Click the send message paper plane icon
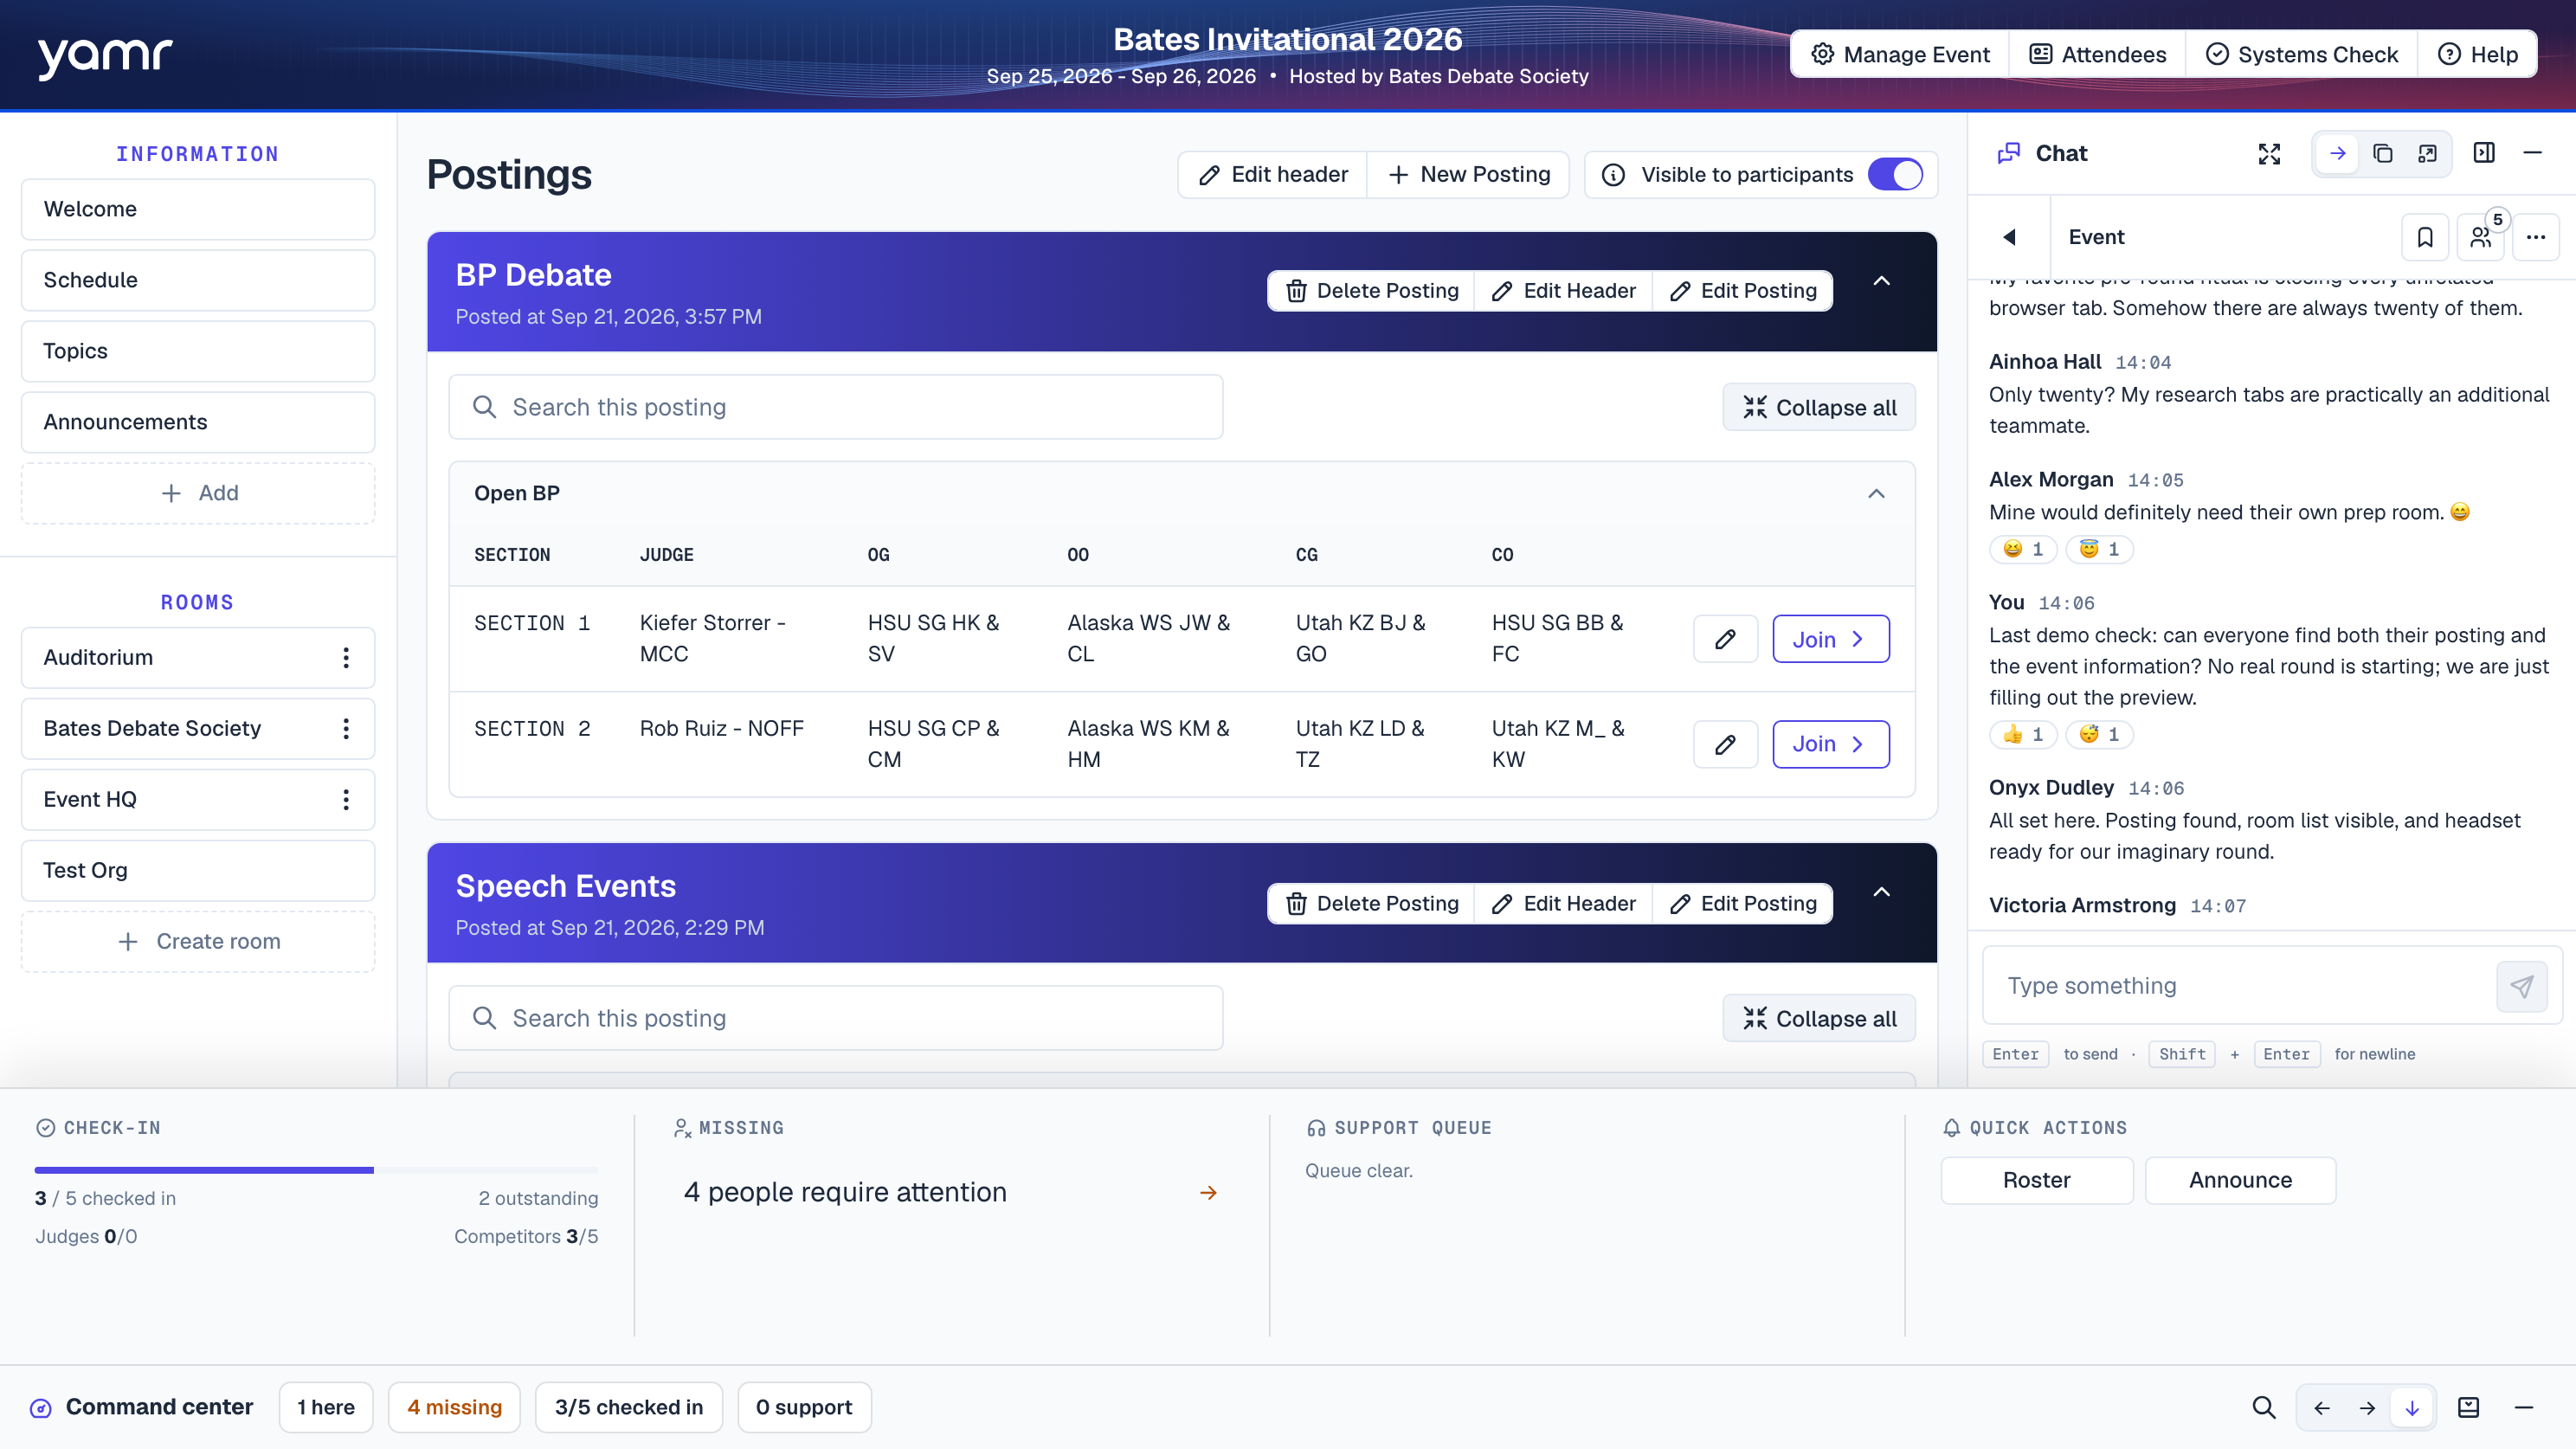The height and width of the screenshot is (1449, 2576). [x=2522, y=987]
